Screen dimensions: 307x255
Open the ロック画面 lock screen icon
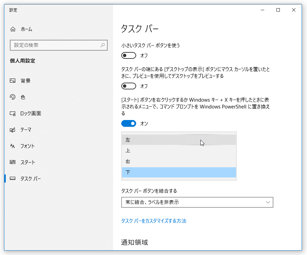[x=13, y=114]
